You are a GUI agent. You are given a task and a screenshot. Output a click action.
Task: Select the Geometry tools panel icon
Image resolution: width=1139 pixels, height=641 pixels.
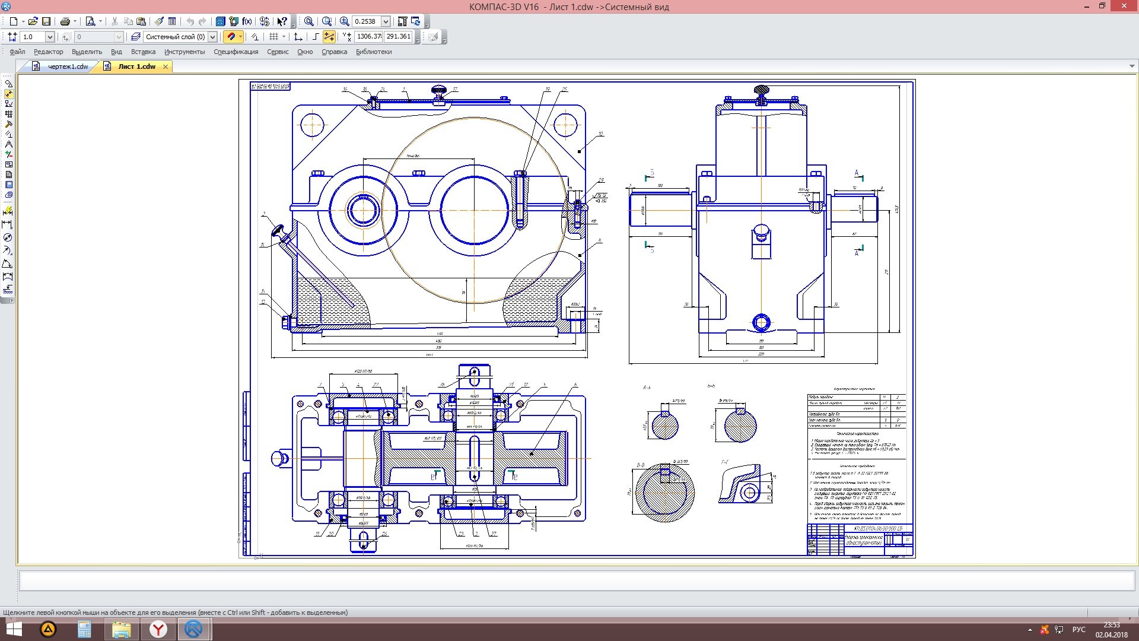tap(8, 84)
